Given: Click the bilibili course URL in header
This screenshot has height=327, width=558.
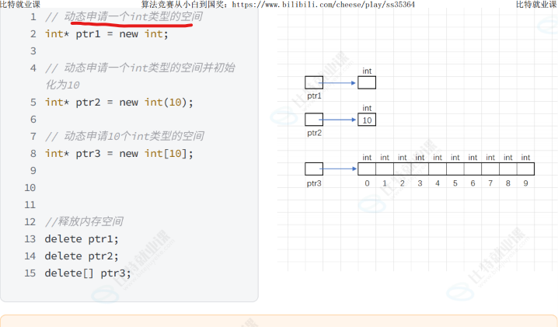Looking at the screenshot, I should [323, 4].
